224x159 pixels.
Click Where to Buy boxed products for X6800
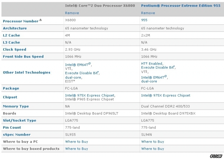[77, 149]
